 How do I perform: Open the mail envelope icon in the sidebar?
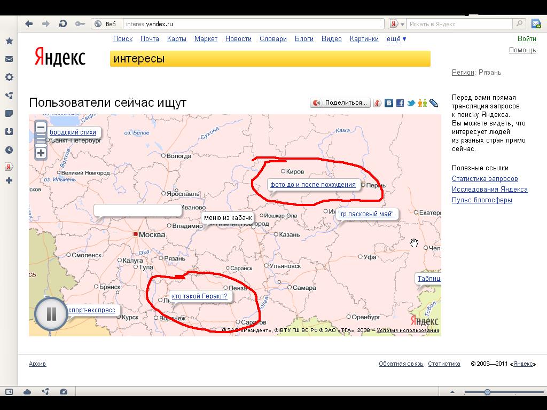coord(9,59)
